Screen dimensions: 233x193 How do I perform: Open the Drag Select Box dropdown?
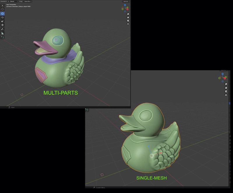[28, 1]
